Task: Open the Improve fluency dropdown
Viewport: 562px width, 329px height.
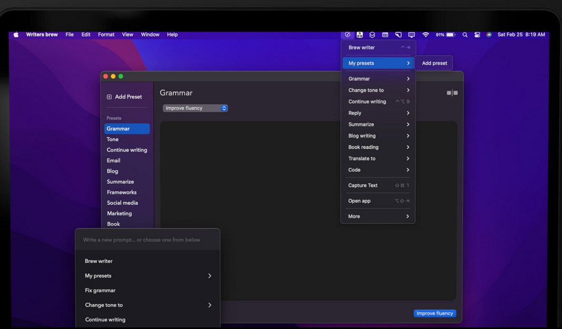Action: tap(195, 108)
